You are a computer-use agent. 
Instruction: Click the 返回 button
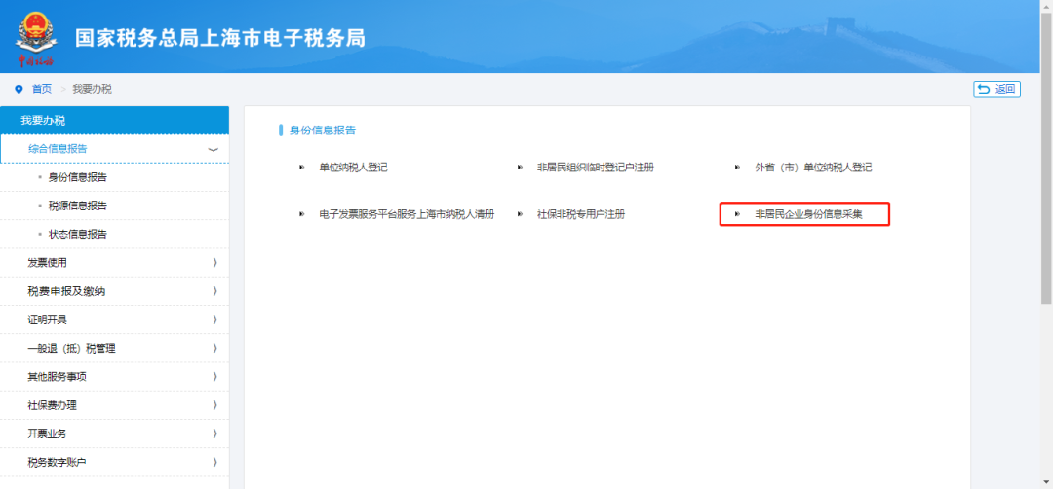996,89
